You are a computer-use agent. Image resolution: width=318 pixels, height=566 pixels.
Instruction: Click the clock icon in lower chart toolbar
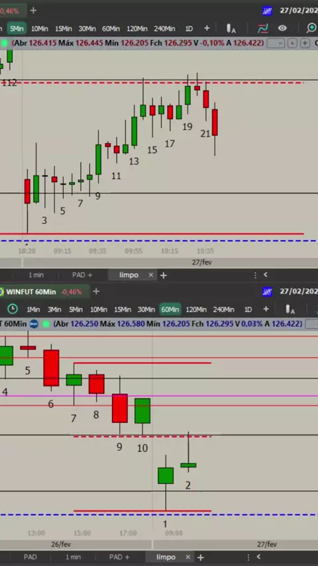pos(13,309)
